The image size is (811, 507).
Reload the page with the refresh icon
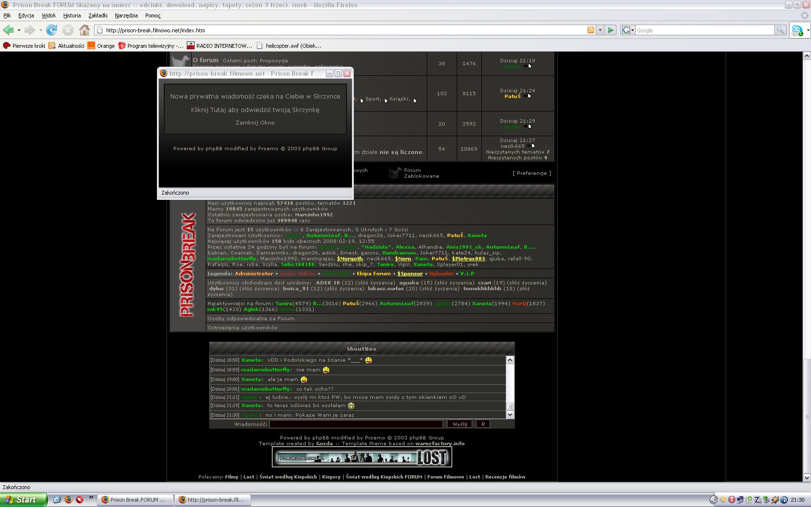click(52, 30)
